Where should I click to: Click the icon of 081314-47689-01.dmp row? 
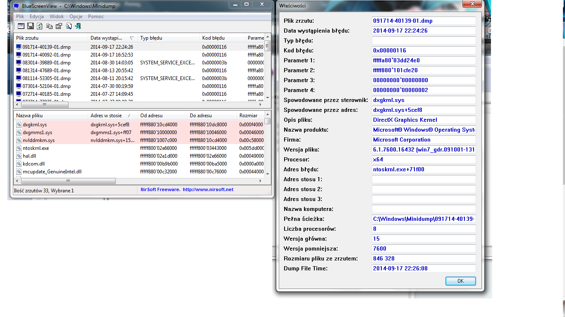click(x=19, y=70)
